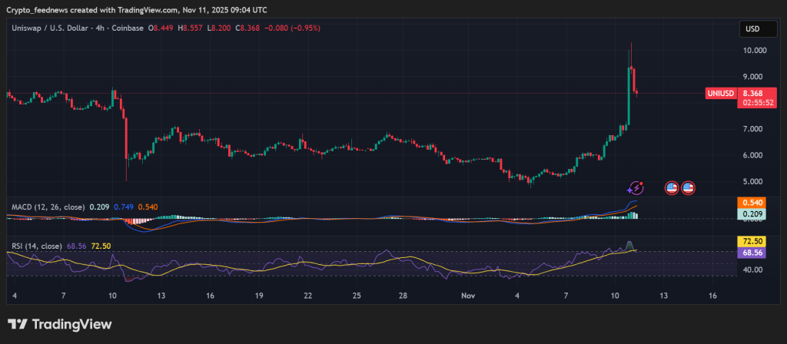This screenshot has height=344, width=787.
Task: Click the UNIUSD symbol price label
Action: pos(721,94)
